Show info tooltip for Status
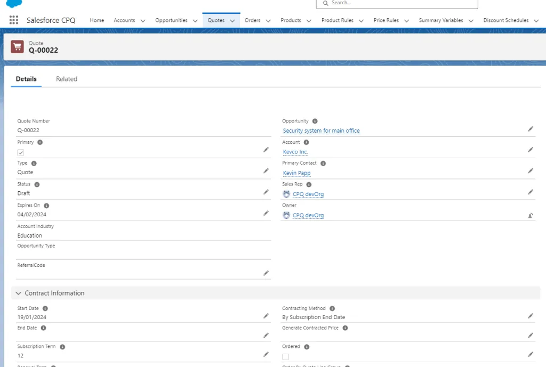 (x=37, y=184)
